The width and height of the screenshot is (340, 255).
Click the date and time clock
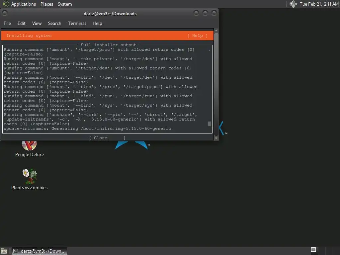click(319, 4)
